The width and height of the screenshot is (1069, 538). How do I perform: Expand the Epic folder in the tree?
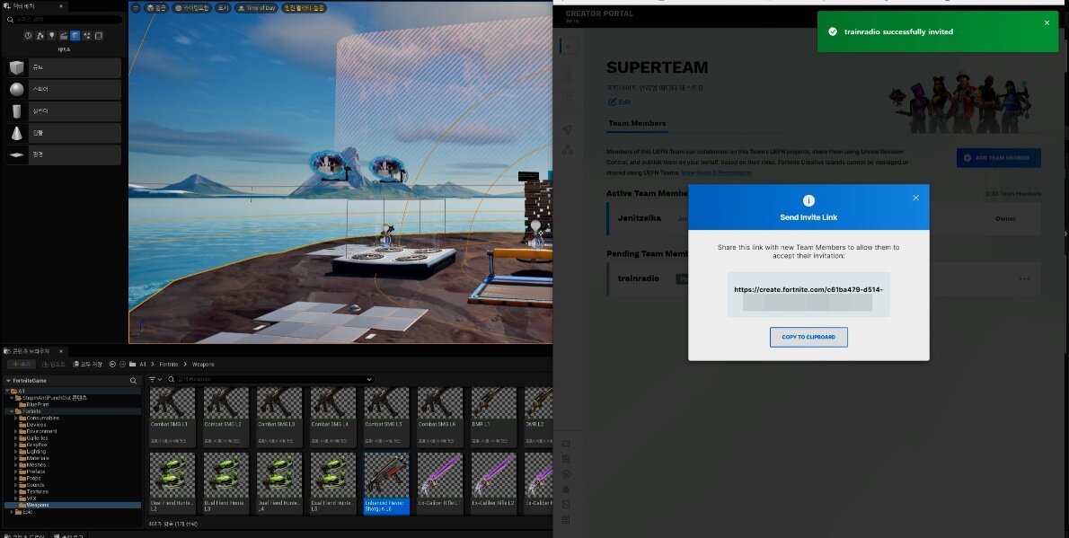pyautogui.click(x=10, y=512)
